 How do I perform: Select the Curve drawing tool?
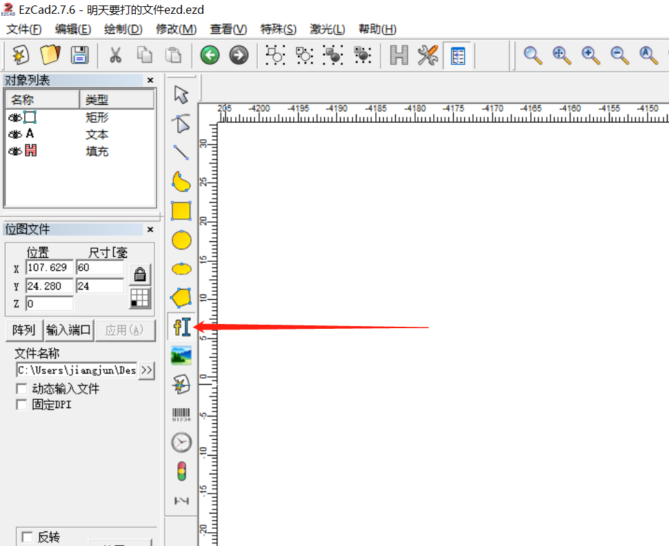(181, 182)
